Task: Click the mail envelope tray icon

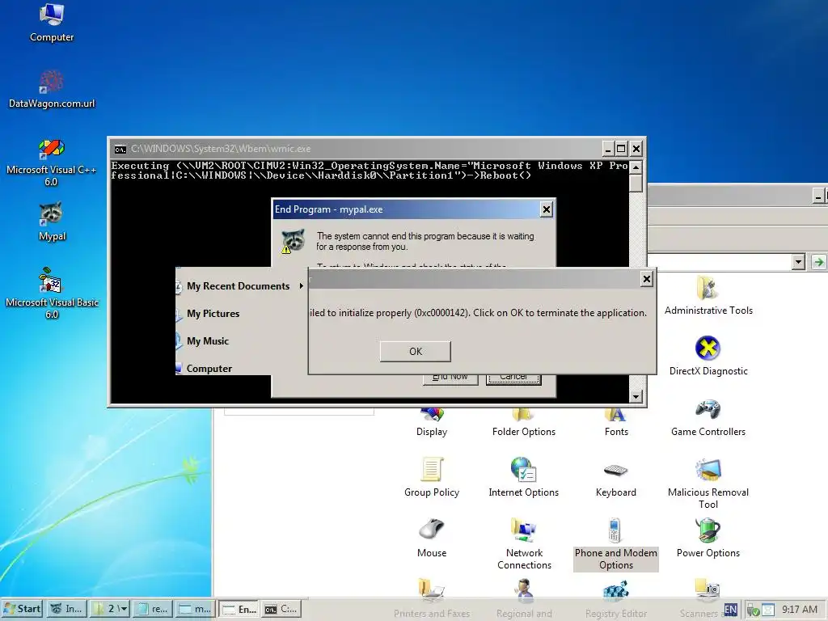Action: coord(768,610)
